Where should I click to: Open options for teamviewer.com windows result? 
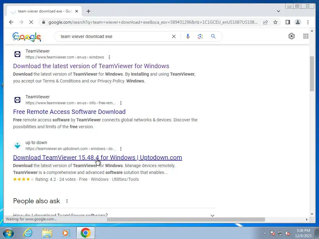(x=109, y=57)
